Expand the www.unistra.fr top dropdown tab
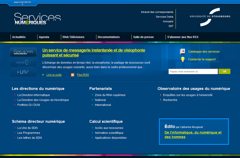Viewport: 240px width, 158px height. pyautogui.click(x=22, y=3)
